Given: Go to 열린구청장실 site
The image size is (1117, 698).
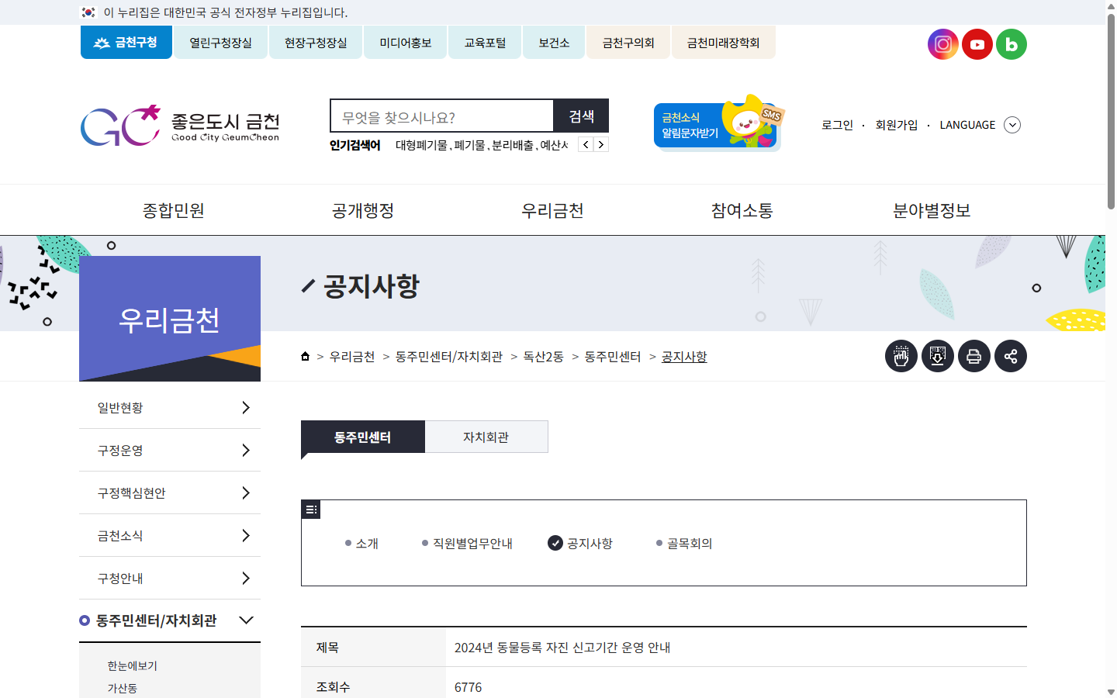Looking at the screenshot, I should click(221, 43).
